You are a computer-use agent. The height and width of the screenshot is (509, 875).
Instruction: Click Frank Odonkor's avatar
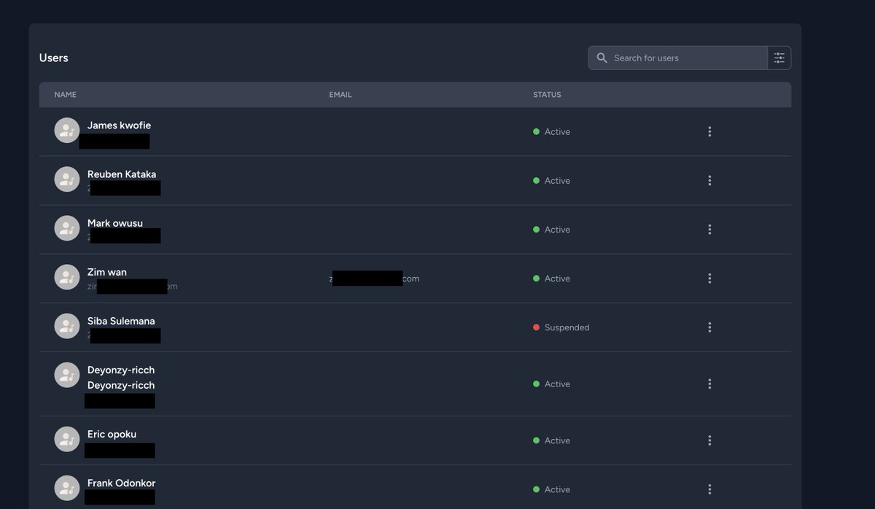pyautogui.click(x=66, y=487)
